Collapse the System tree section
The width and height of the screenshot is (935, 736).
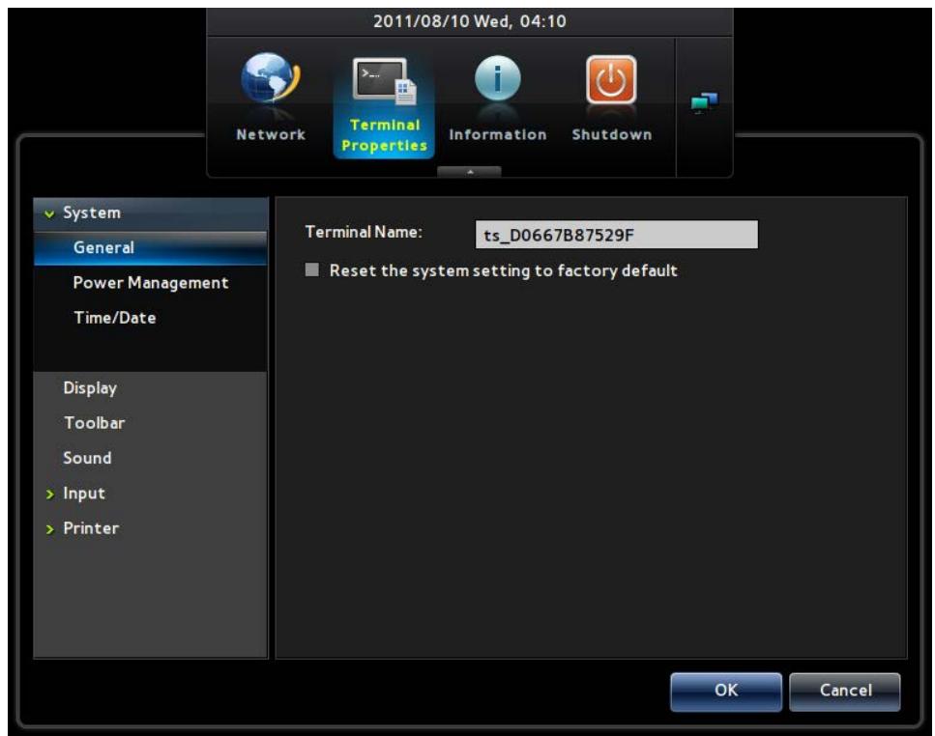(x=49, y=213)
